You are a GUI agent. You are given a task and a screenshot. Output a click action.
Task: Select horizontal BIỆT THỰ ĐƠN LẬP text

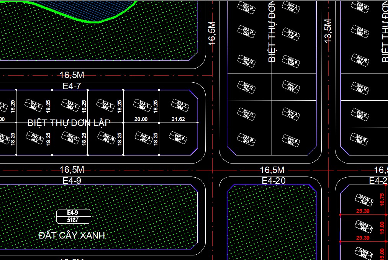[x=69, y=123]
